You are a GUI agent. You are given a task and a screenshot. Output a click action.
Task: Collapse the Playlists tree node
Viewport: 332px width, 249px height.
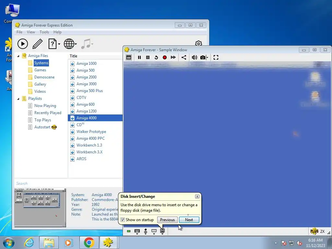tap(18, 99)
